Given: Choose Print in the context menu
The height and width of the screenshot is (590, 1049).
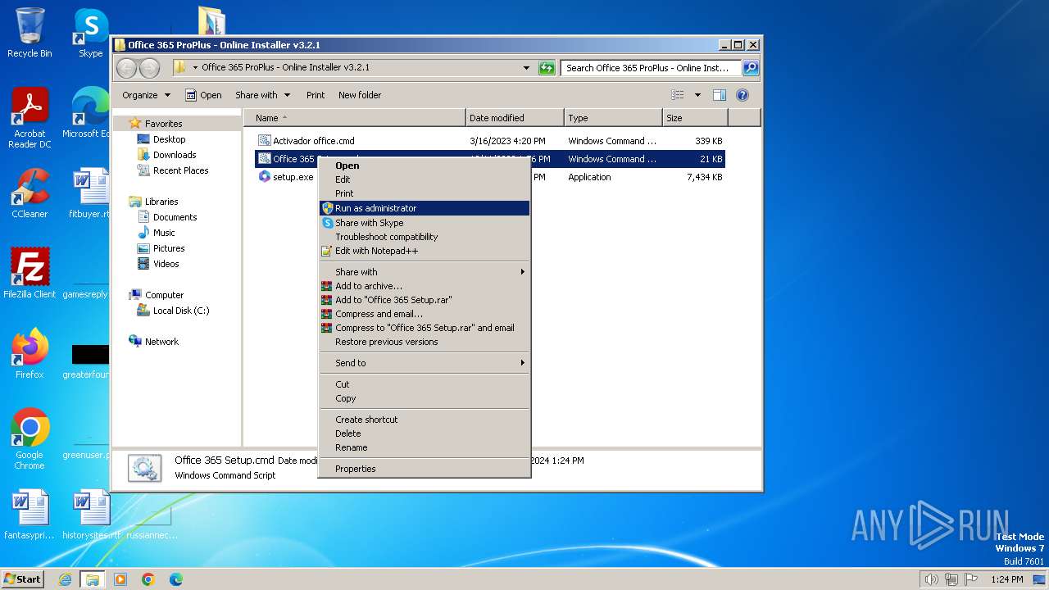Looking at the screenshot, I should [x=424, y=193].
